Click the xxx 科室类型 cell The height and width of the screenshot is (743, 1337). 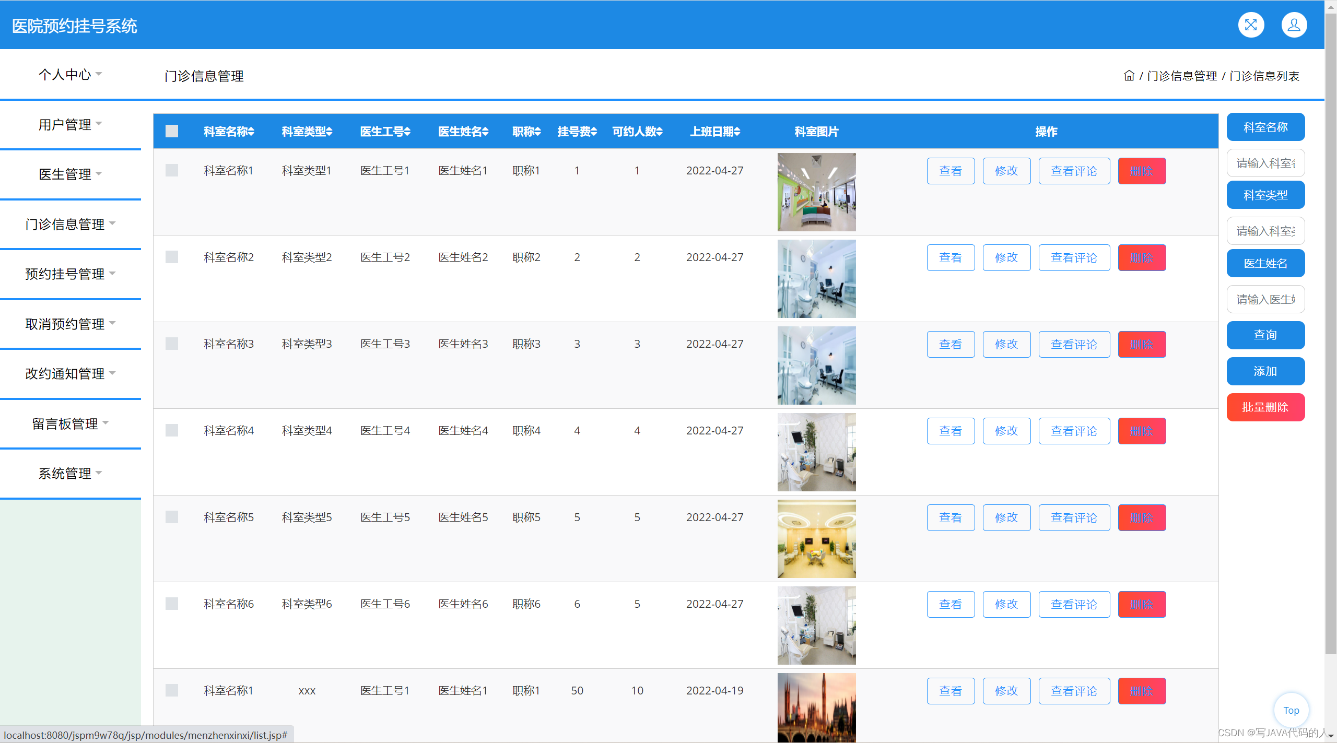pos(307,691)
